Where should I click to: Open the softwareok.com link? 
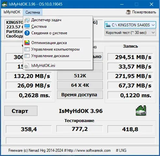tap(89, 150)
